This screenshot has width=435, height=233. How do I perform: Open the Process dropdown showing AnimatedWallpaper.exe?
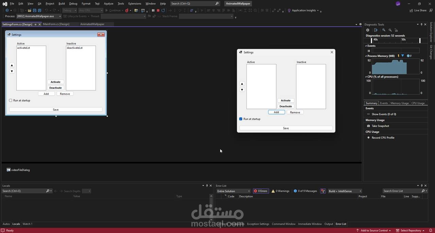[x=39, y=16]
